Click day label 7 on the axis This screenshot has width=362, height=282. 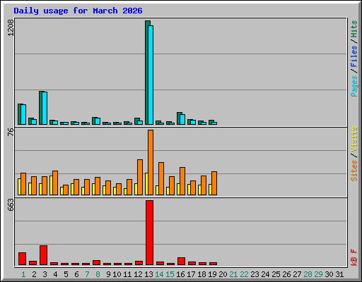[x=87, y=274]
